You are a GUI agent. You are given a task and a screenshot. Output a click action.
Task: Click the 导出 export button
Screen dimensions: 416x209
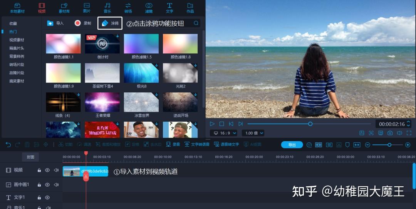[x=292, y=145]
